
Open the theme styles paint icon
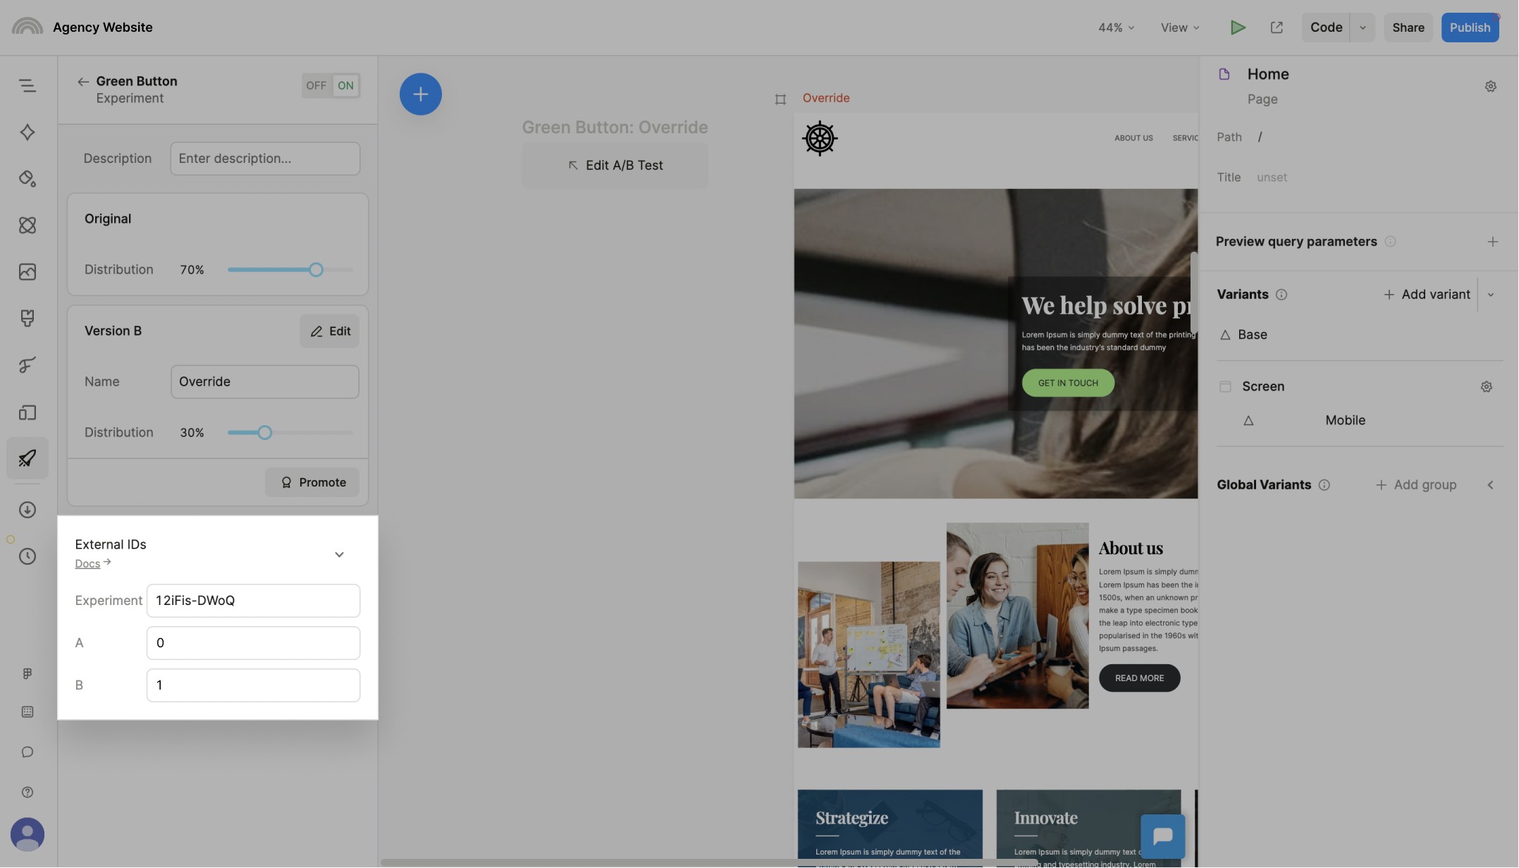coord(27,178)
